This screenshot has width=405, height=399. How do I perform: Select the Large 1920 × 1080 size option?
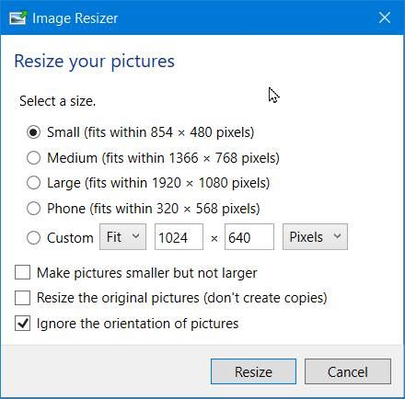(x=33, y=183)
